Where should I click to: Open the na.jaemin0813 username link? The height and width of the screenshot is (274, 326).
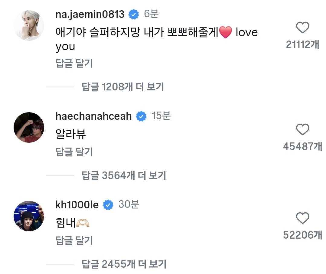tap(90, 14)
